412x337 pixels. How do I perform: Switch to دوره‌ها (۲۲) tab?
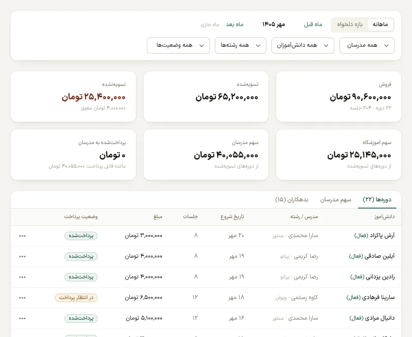tap(377, 200)
